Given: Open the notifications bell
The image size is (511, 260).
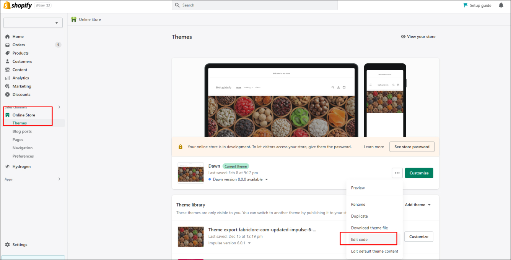Looking at the screenshot, I should (x=501, y=5).
